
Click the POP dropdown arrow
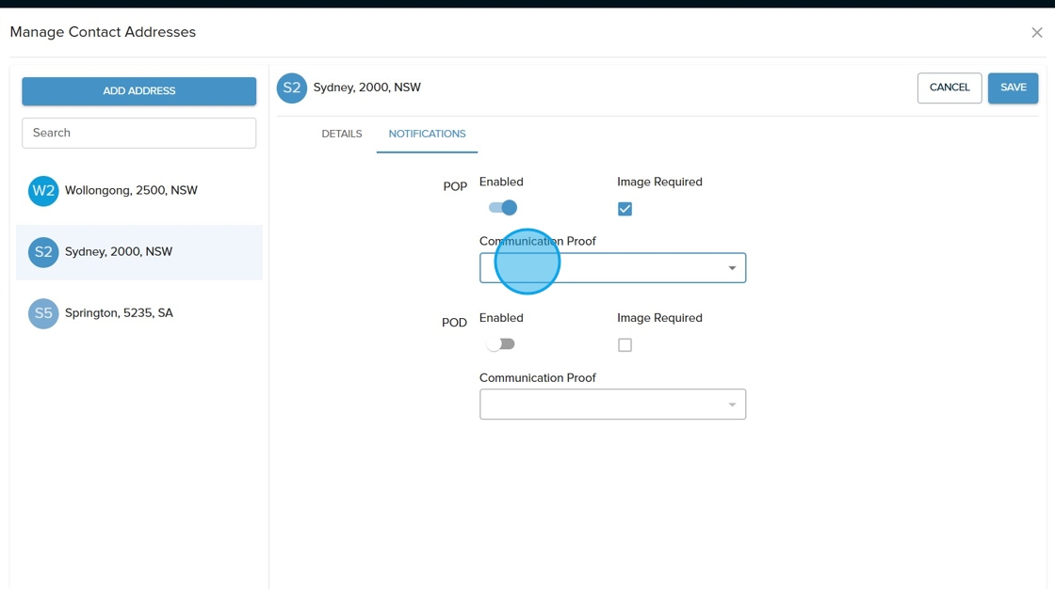732,268
